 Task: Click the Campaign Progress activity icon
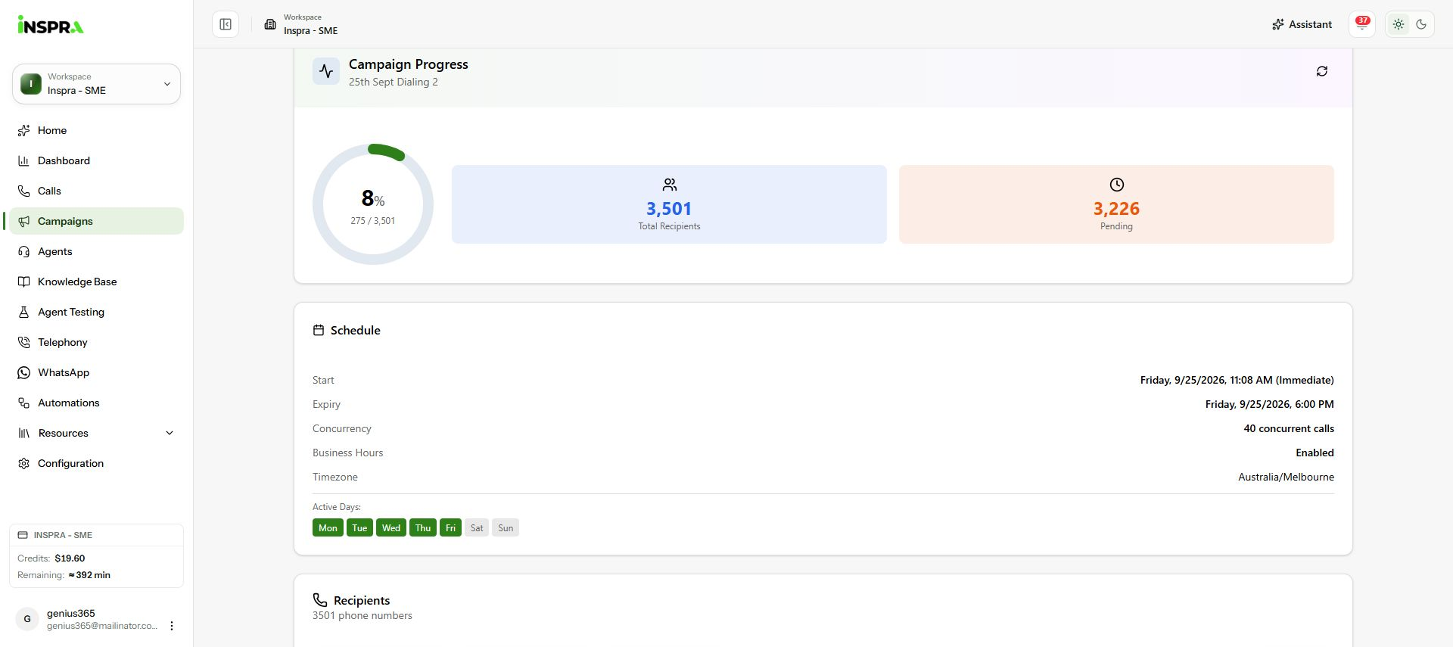(326, 71)
